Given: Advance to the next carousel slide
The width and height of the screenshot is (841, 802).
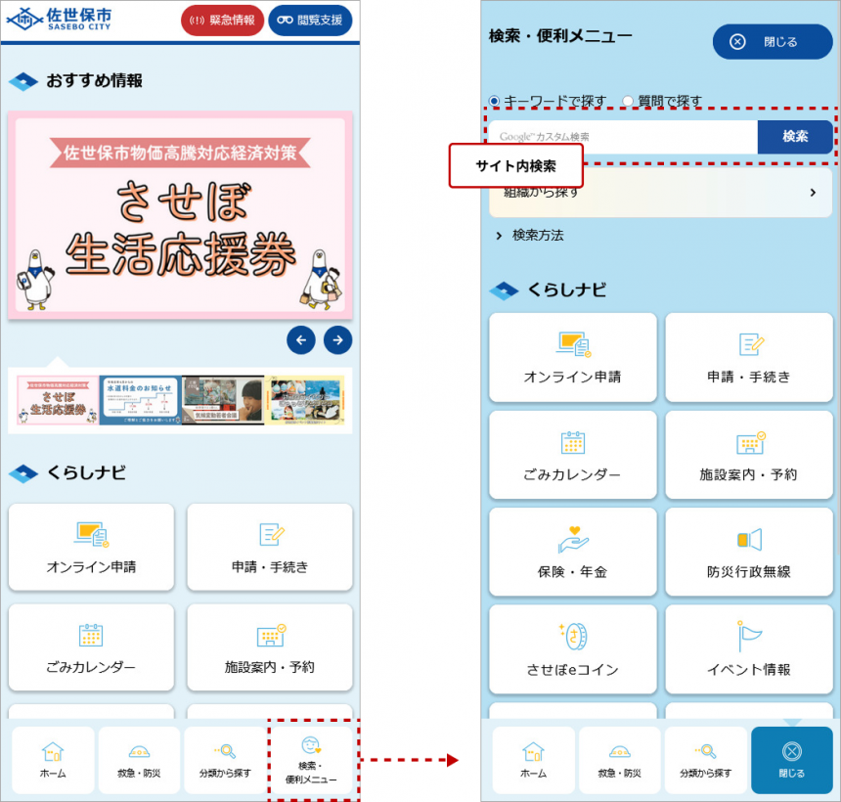Looking at the screenshot, I should pyautogui.click(x=337, y=339).
